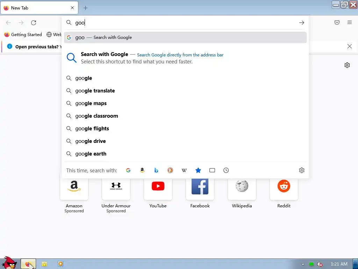Screen dimensions: 358x269
Task: Search open tabs via tabs icon
Action: [x=212, y=171]
